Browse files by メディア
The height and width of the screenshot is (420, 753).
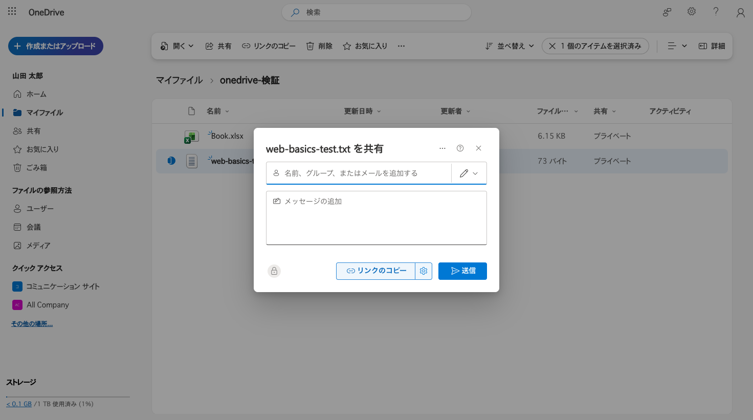click(32, 246)
